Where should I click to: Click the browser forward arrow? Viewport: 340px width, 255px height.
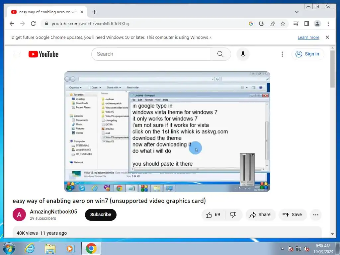(x=23, y=24)
